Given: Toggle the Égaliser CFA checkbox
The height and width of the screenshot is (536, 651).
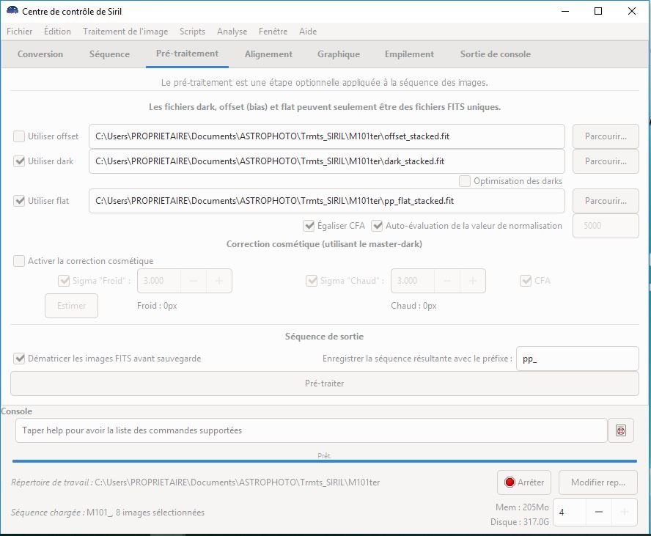Looking at the screenshot, I should pos(309,226).
